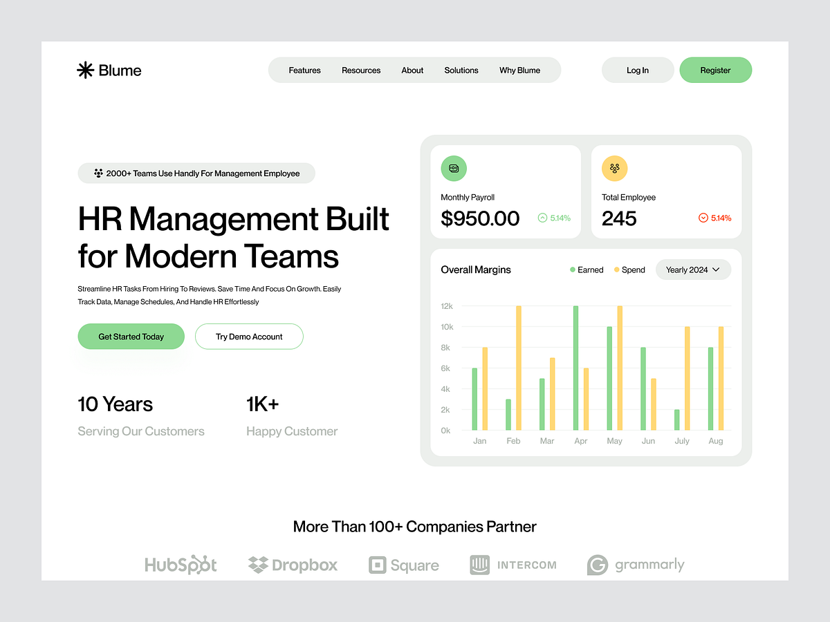
Task: Click the Total Employee yellow team icon
Action: (614, 168)
